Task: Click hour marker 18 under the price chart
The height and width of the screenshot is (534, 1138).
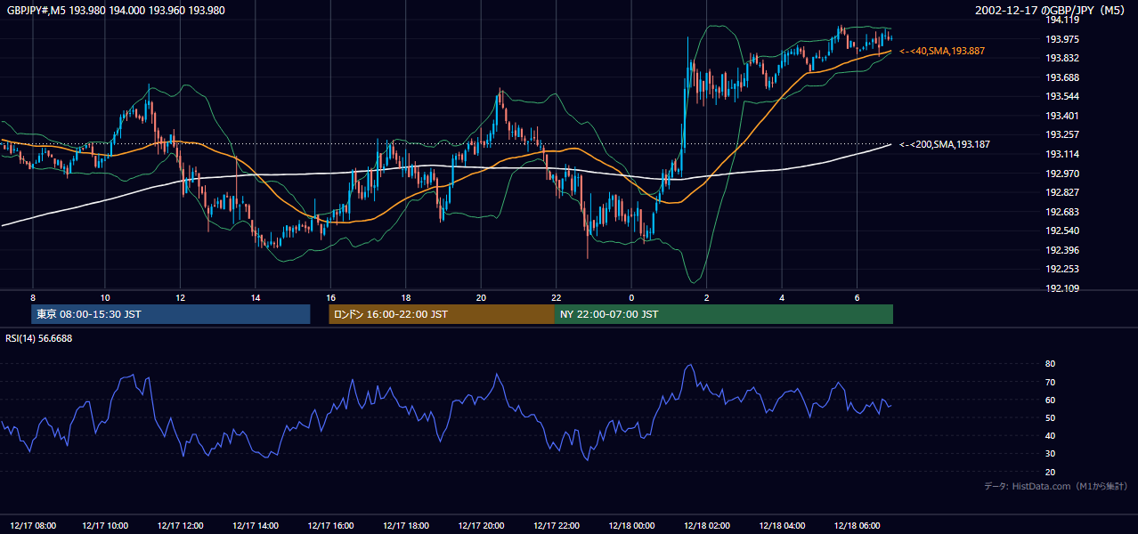Action: click(x=405, y=297)
